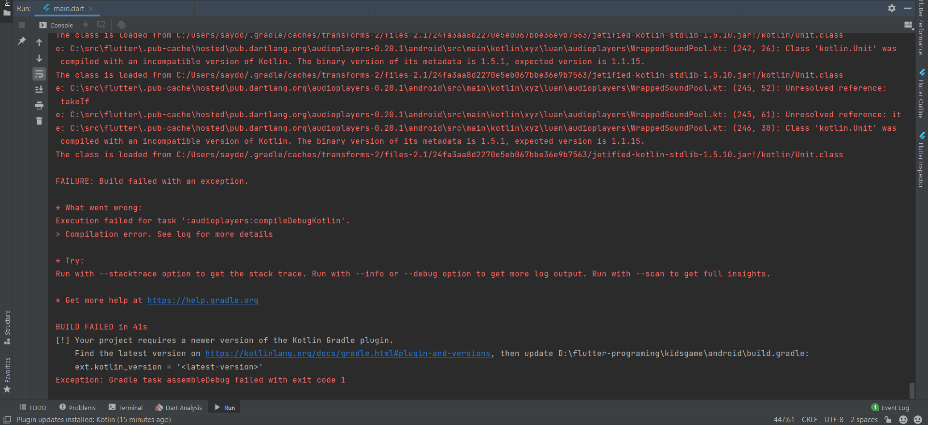928x425 pixels.
Task: Switch to the Console tab
Action: [x=56, y=25]
